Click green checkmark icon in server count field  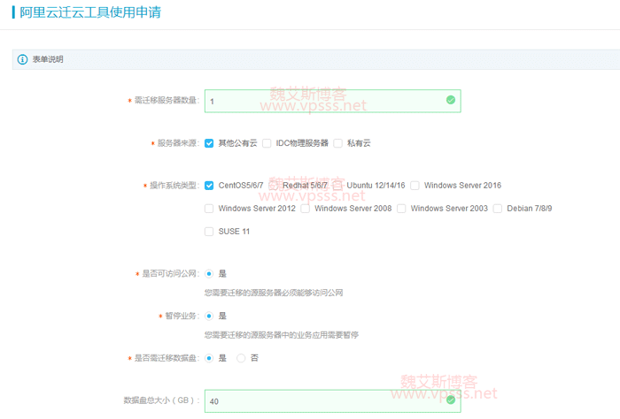[451, 101]
